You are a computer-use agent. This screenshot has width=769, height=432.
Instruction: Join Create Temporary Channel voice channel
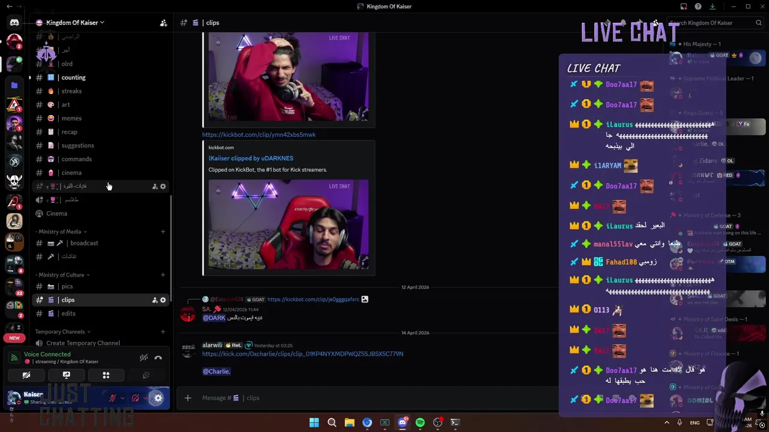point(101,343)
